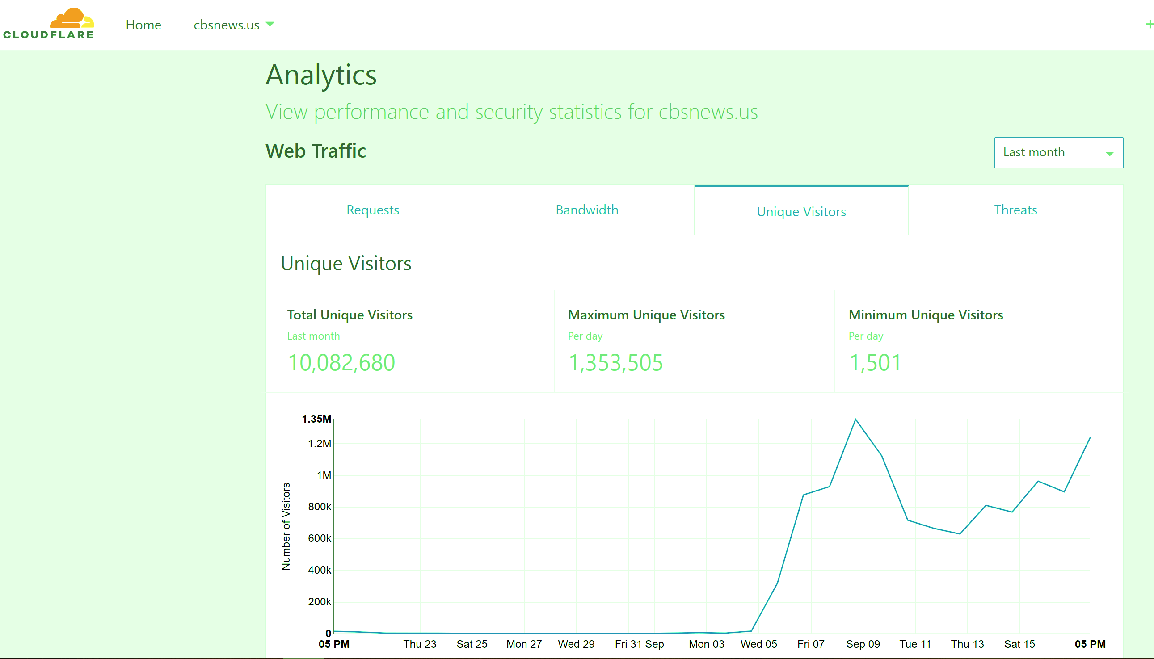Click the 1.35M y-axis maximum label
The height and width of the screenshot is (659, 1154).
[316, 419]
